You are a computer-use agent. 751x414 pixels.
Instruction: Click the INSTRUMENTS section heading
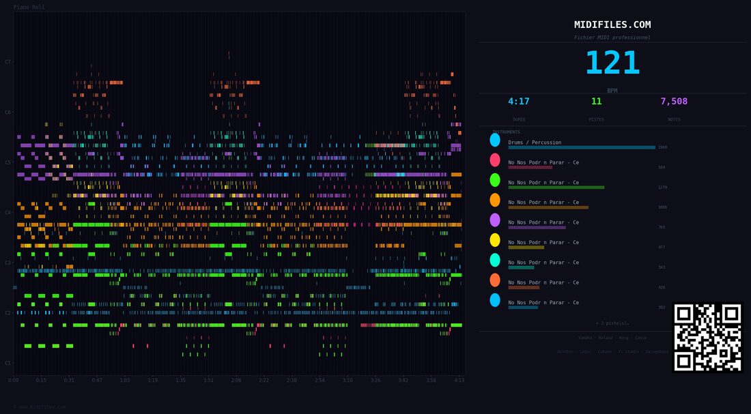(x=507, y=132)
